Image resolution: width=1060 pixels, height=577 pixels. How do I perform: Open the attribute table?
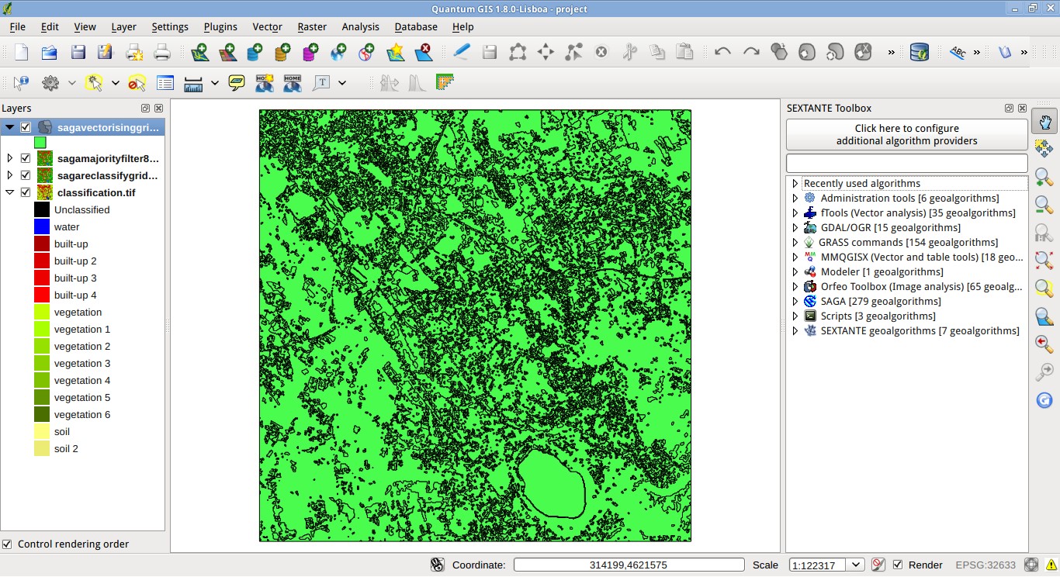pyautogui.click(x=165, y=83)
